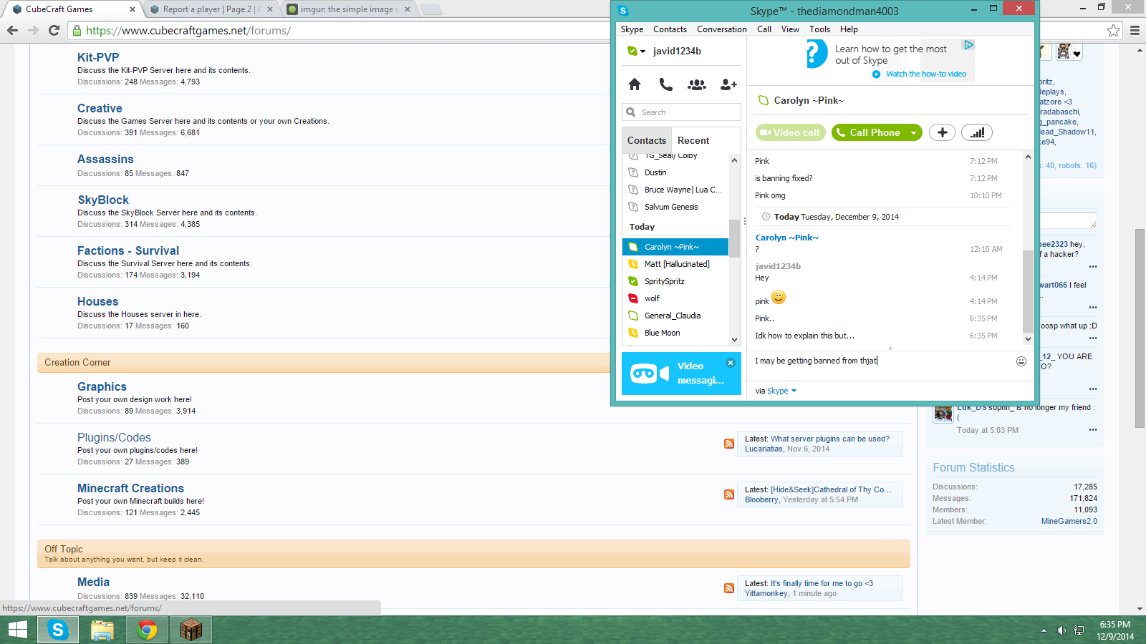
Task: Open File Explorer from taskbar
Action: pyautogui.click(x=102, y=630)
